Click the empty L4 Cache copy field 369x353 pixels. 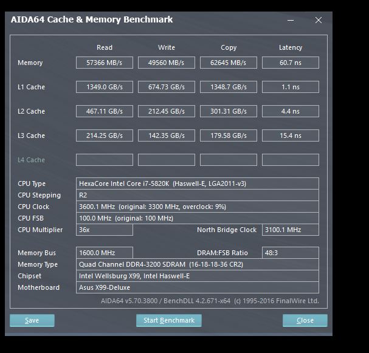(x=229, y=160)
